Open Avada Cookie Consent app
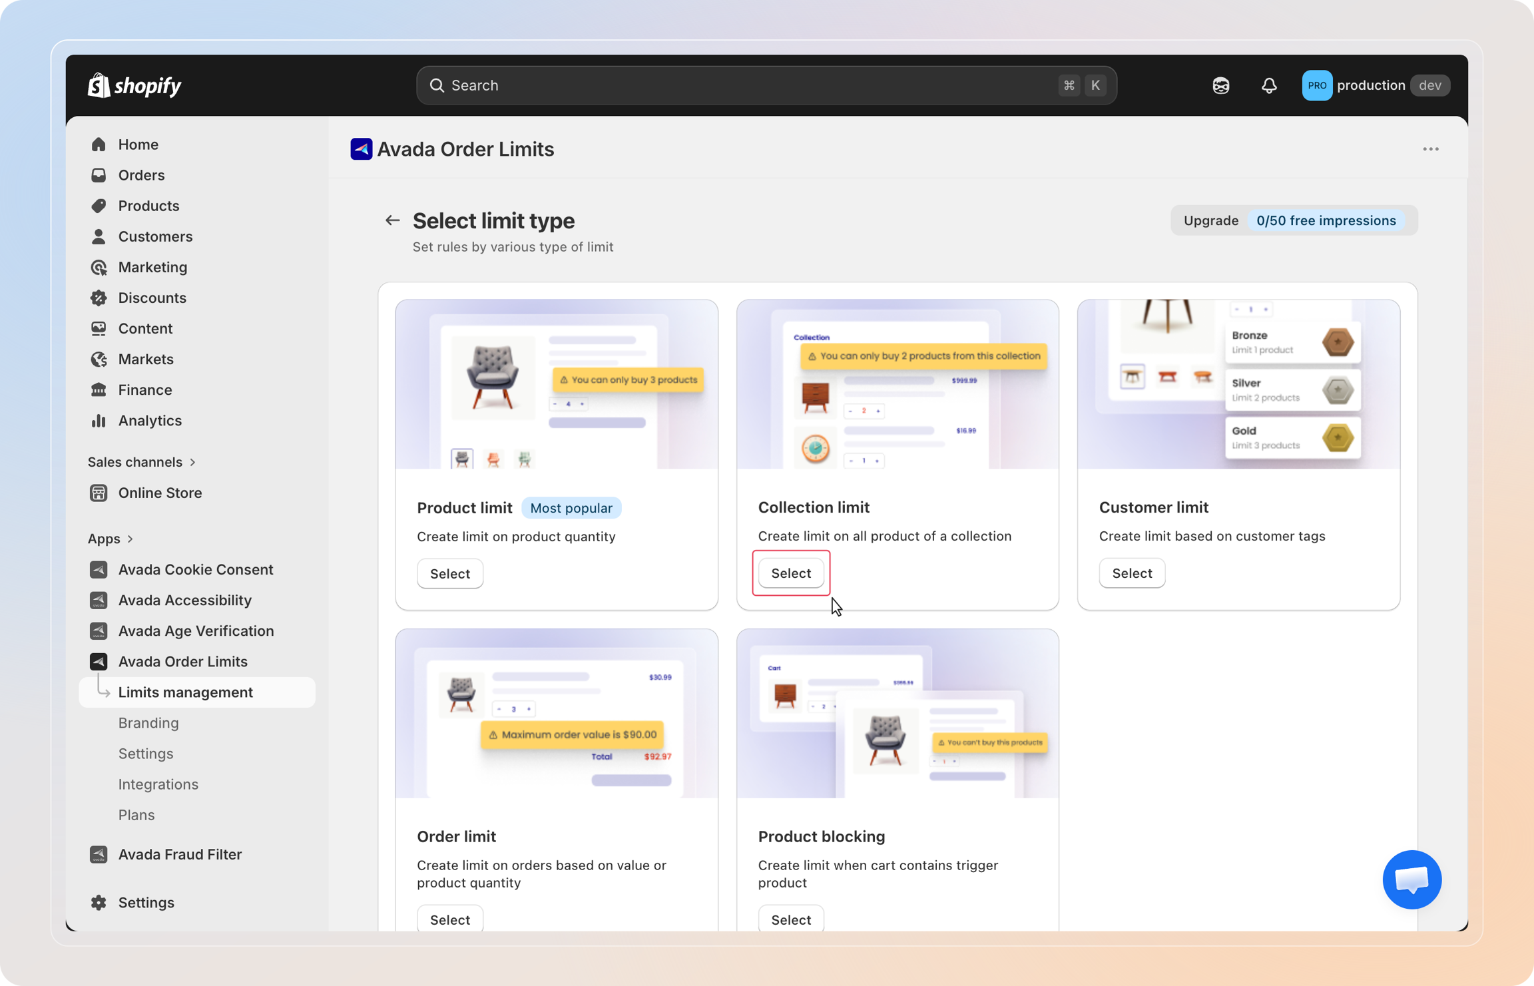The height and width of the screenshot is (986, 1534). coord(197,569)
